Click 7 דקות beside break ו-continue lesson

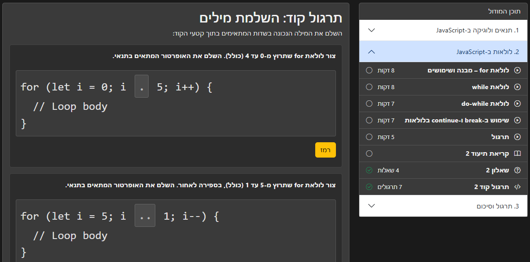(x=386, y=120)
